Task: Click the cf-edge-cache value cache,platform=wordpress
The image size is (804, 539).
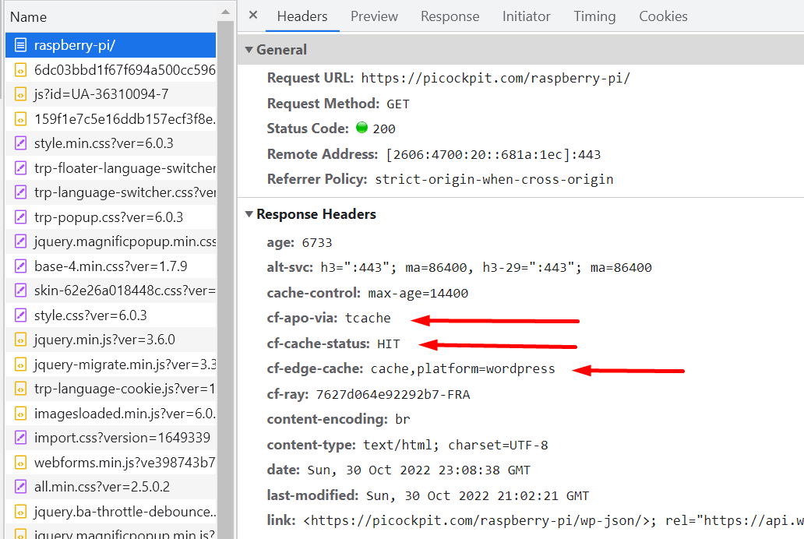Action: [463, 368]
